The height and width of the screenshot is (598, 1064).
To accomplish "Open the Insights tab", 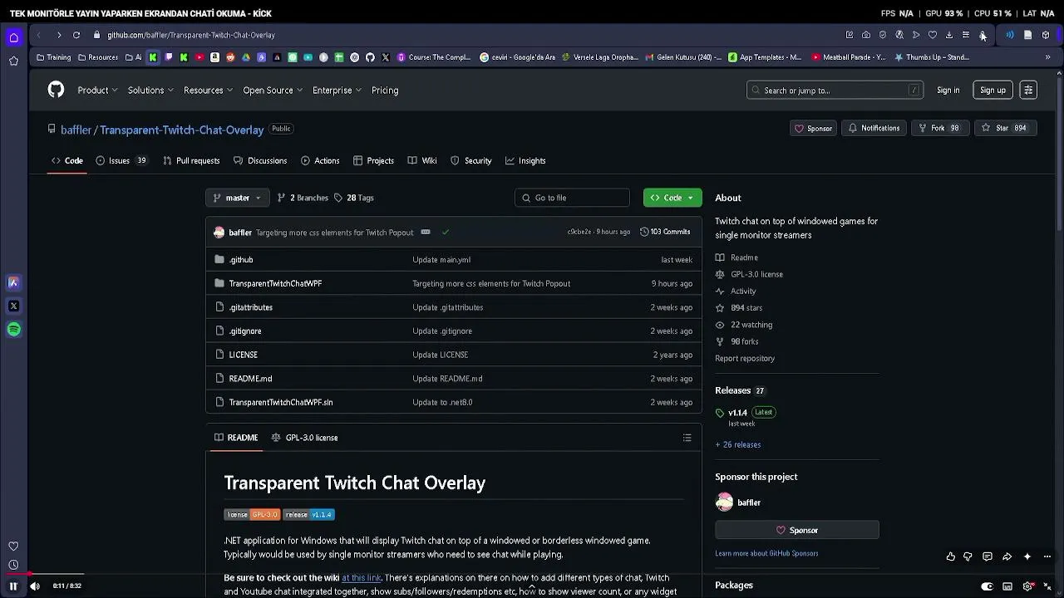I will 525,160.
